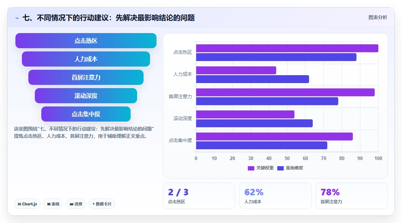Click the 关键权重 bar for 首屏注意力
Screen dimensions: 402x223
coord(285,92)
